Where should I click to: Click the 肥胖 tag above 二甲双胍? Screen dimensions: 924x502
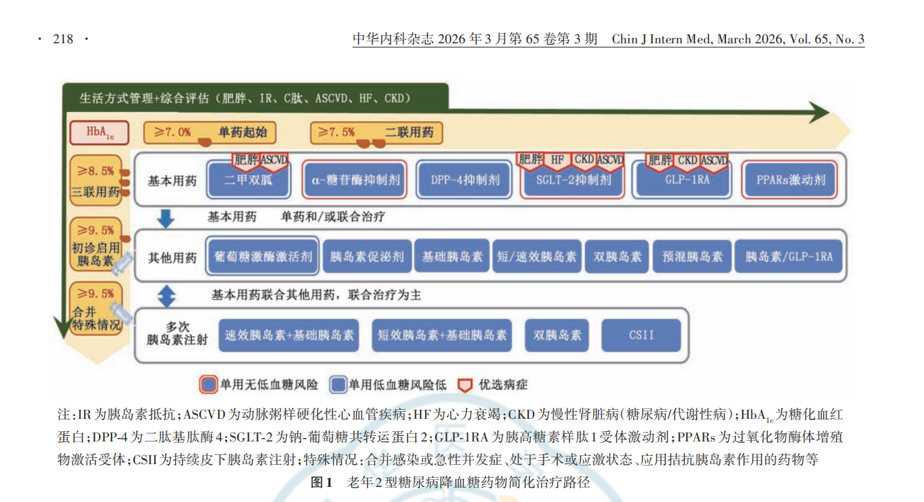(245, 160)
